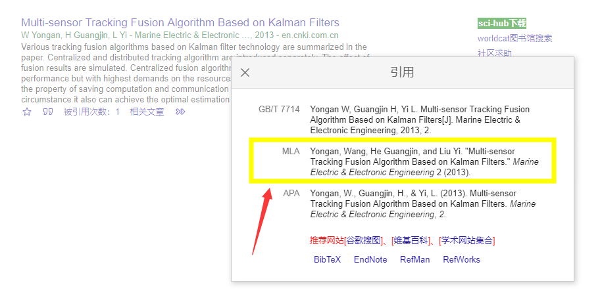Viewport: 602px width, 298px height.
Task: Export citation as BibTeX
Action: pos(327,259)
